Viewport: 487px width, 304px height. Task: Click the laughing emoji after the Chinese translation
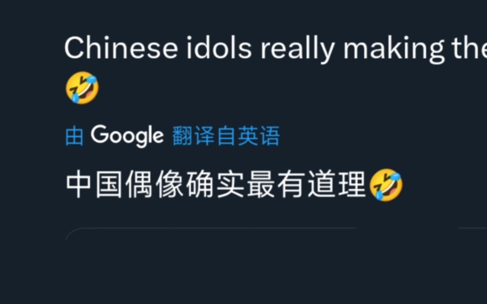[386, 185]
